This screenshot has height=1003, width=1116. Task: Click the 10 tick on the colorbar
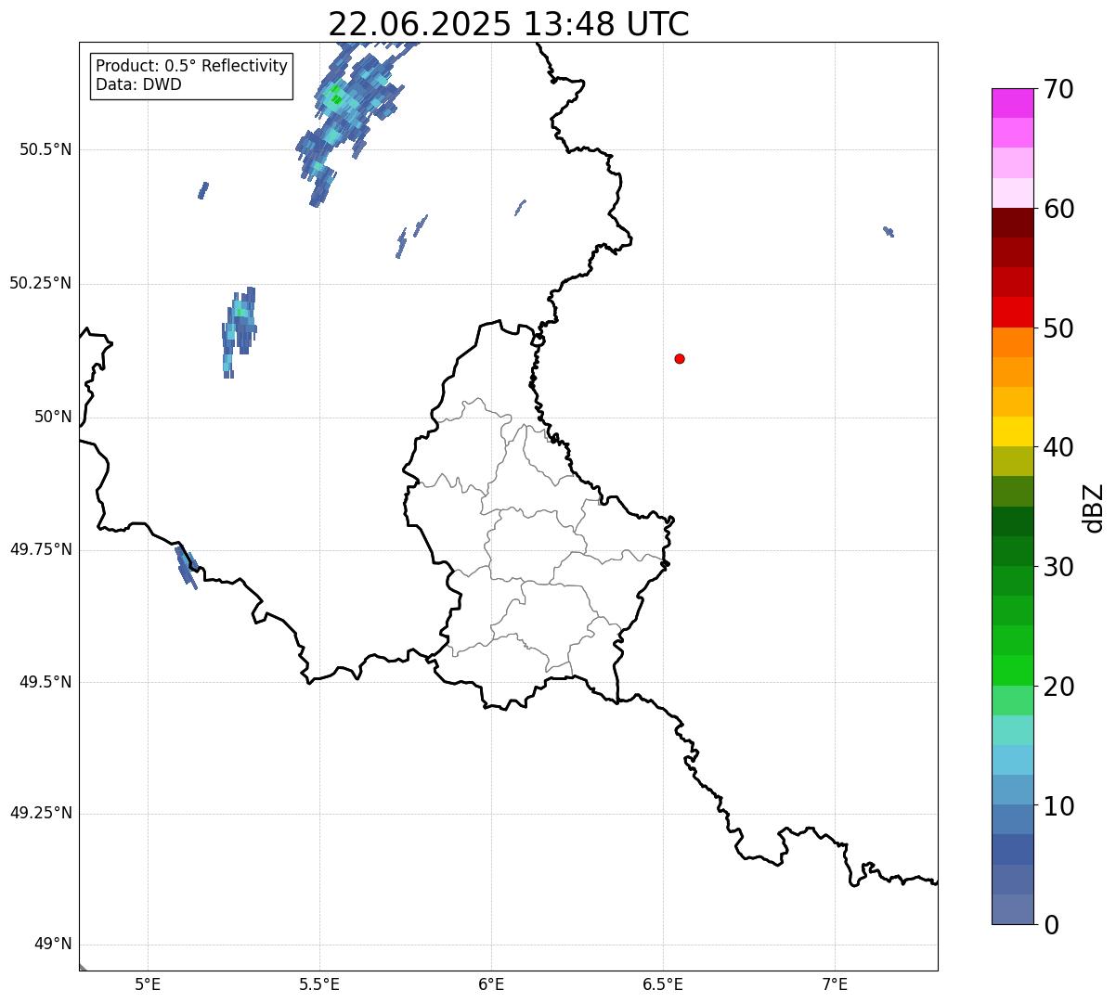tap(1058, 805)
